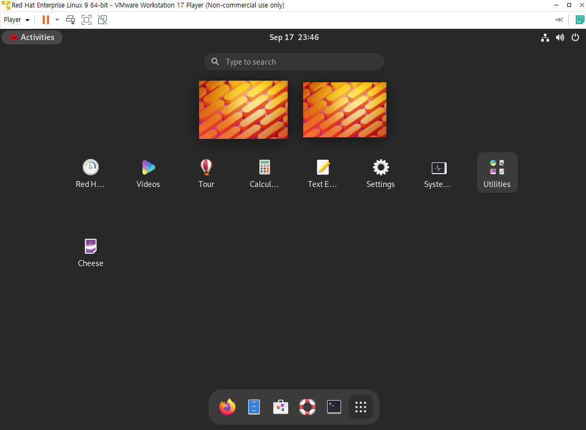
Task: Launch Firefox from the dock
Action: 227,406
